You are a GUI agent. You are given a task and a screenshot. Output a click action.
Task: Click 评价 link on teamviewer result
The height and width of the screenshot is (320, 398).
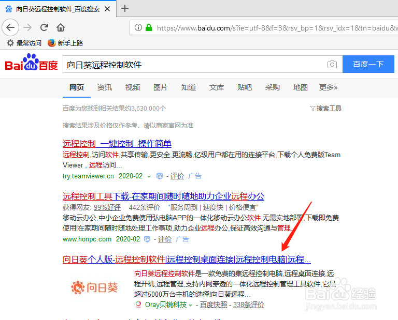coord(177,176)
